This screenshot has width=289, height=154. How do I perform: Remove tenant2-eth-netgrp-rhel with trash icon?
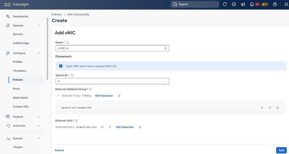277,108
